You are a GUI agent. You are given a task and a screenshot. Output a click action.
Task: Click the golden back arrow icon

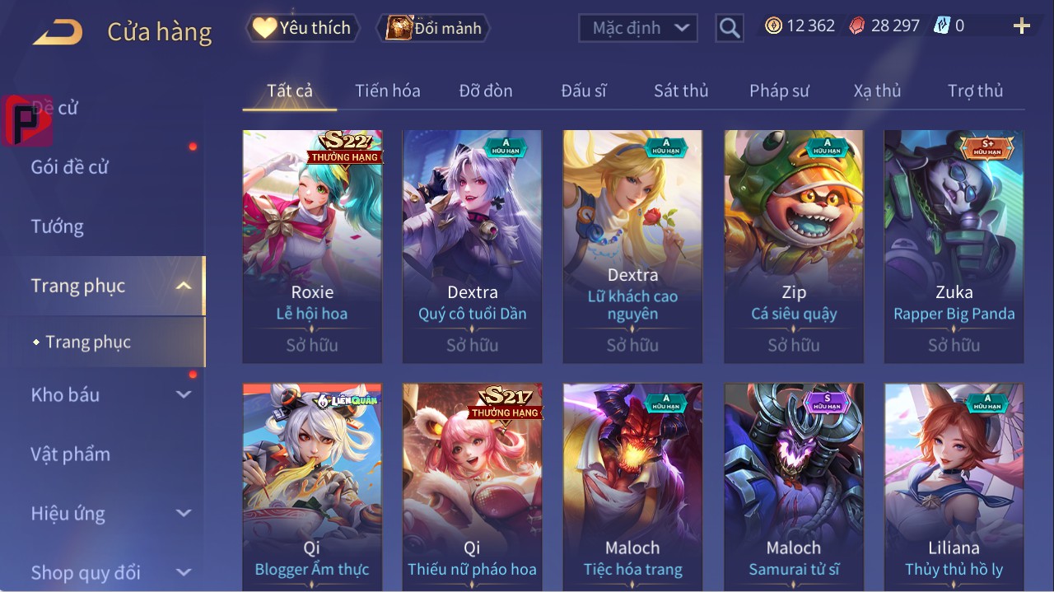[x=58, y=32]
